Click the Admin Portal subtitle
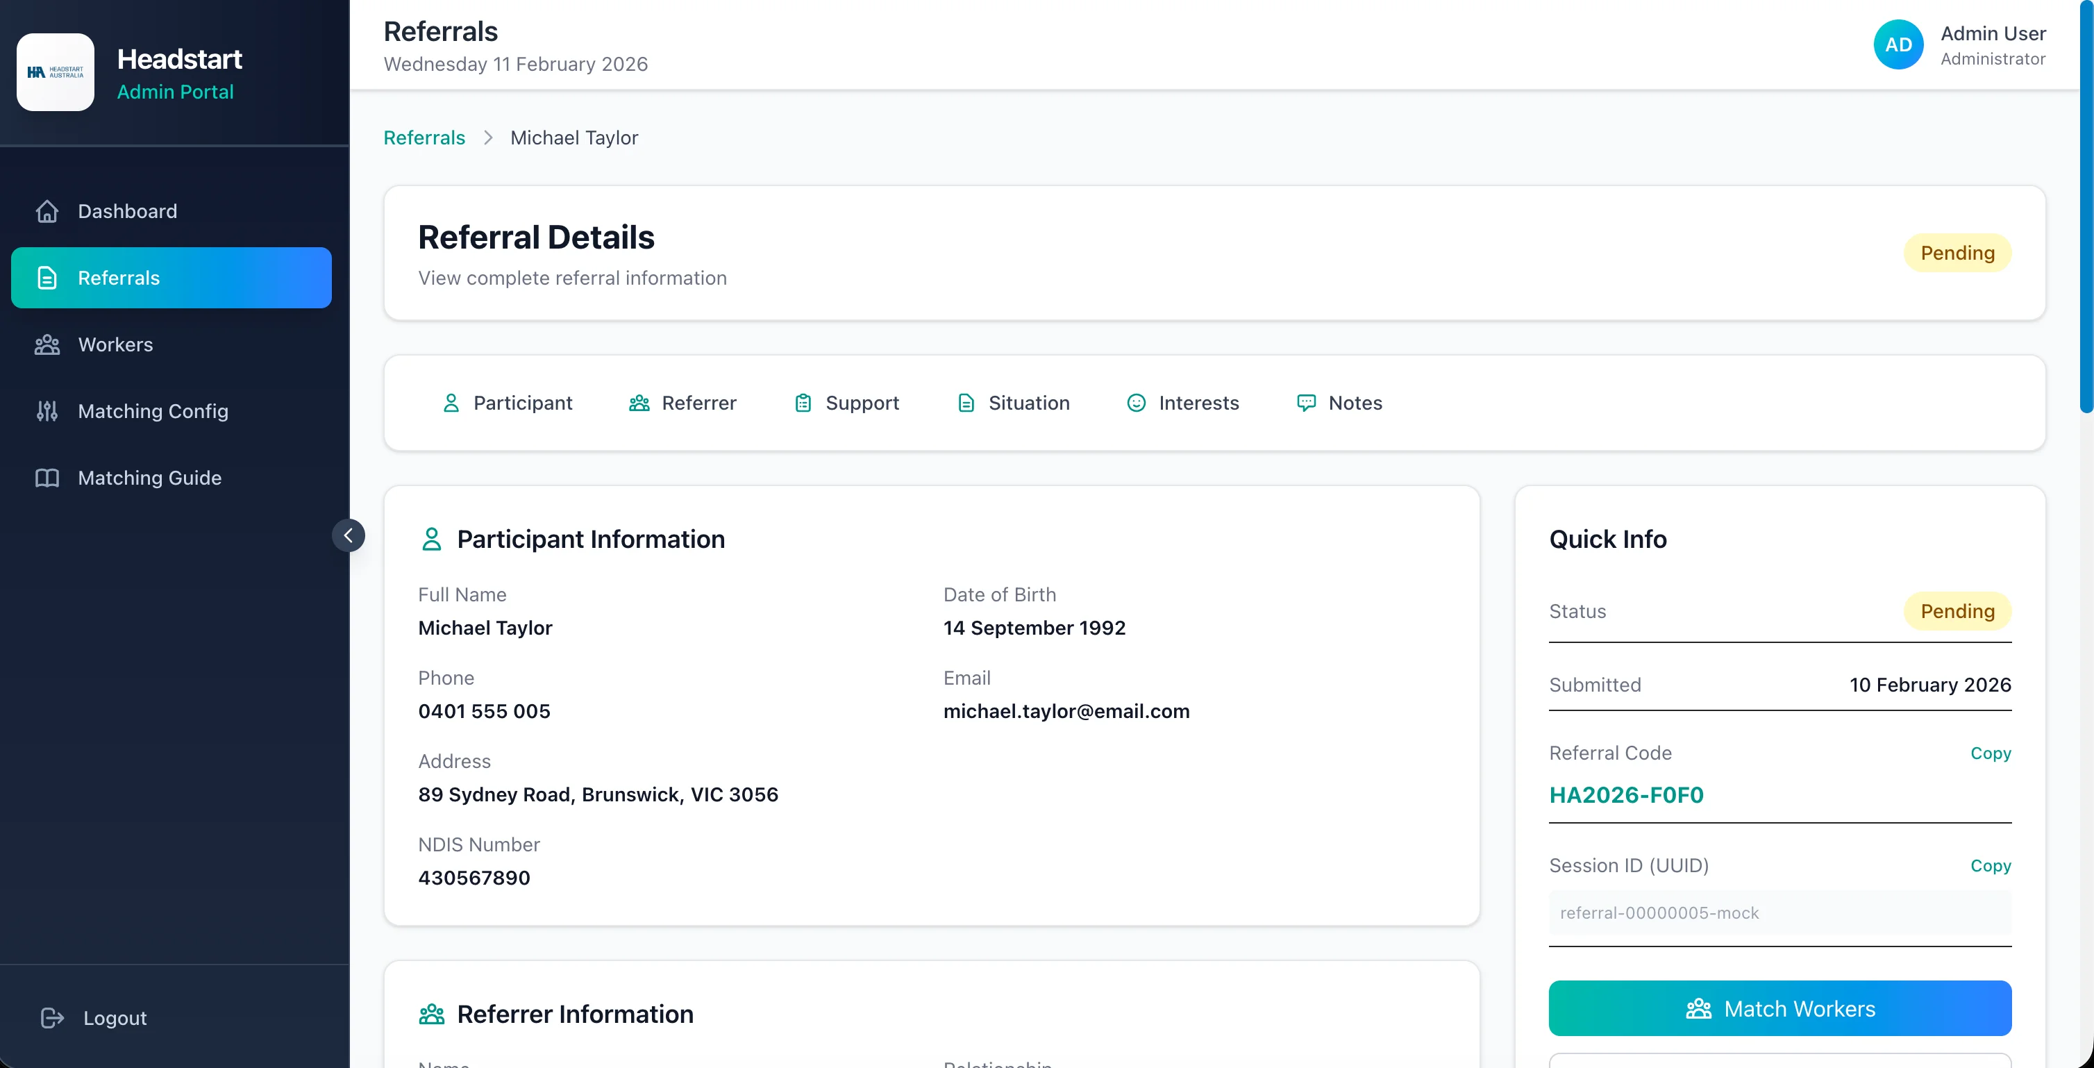Viewport: 2094px width, 1068px height. point(175,92)
